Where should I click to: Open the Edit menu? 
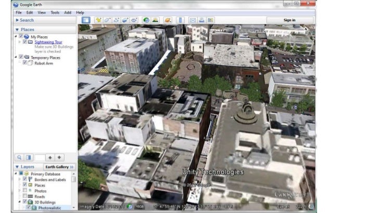30,12
